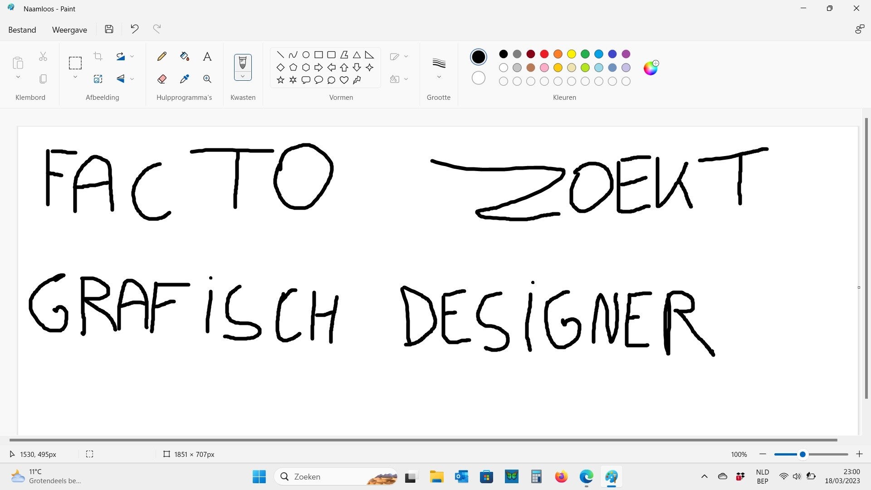
Task: Open the Grootte size dropdown
Action: (x=439, y=77)
